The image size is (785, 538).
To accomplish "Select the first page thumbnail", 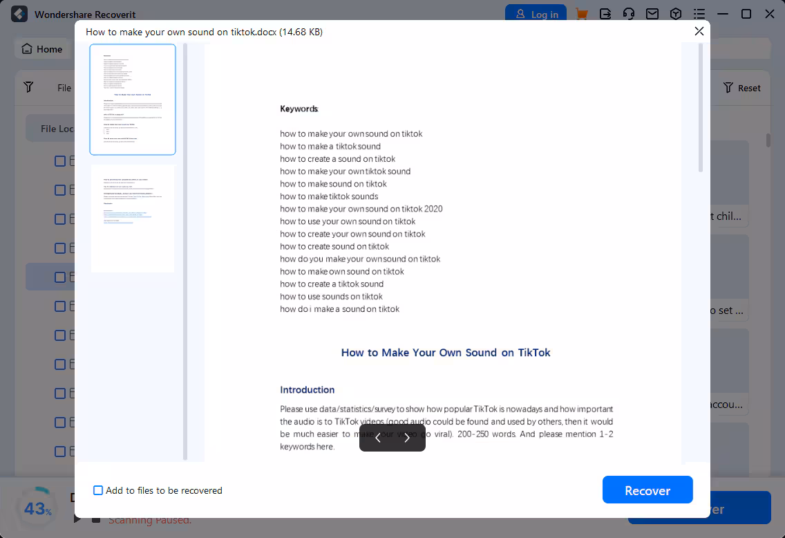I will click(133, 99).
